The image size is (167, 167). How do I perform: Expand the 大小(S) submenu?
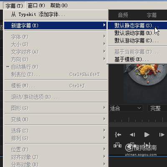coord(56,44)
